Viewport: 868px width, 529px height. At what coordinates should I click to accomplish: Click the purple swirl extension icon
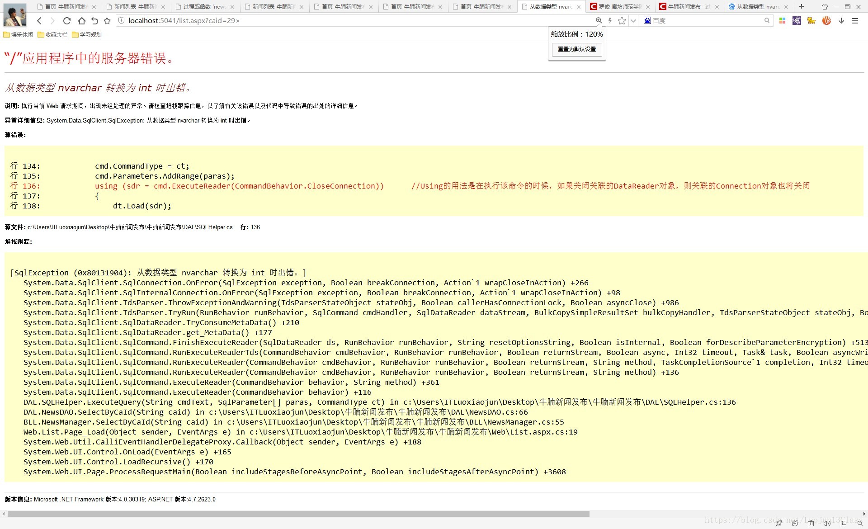[797, 20]
